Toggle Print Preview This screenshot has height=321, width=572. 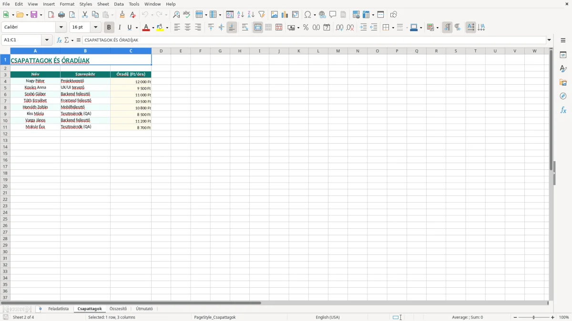click(x=72, y=15)
